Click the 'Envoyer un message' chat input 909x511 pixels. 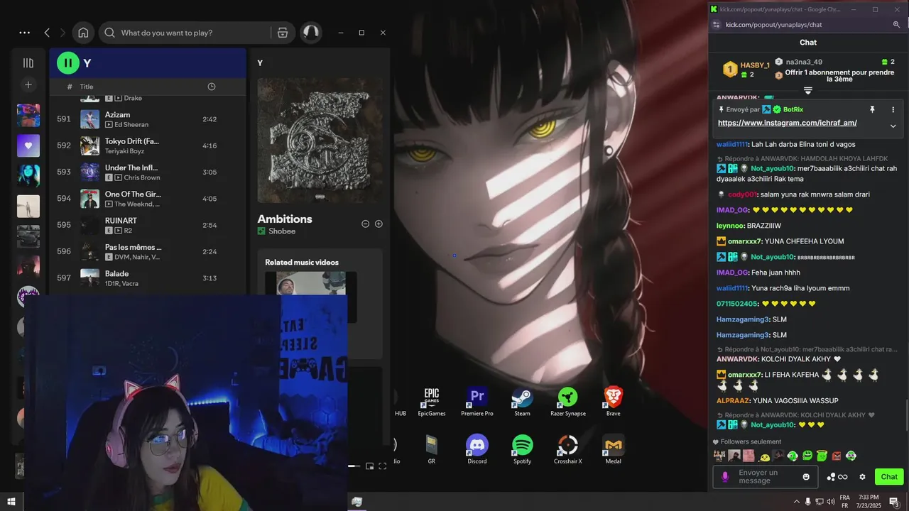pyautogui.click(x=767, y=477)
